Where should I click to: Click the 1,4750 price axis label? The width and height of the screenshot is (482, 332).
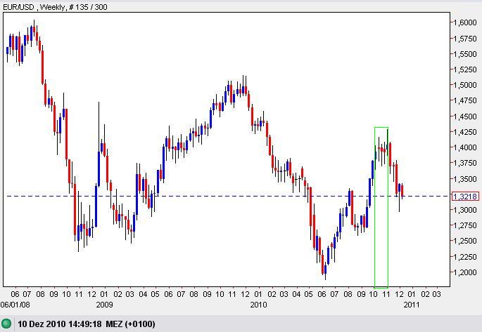coord(465,100)
